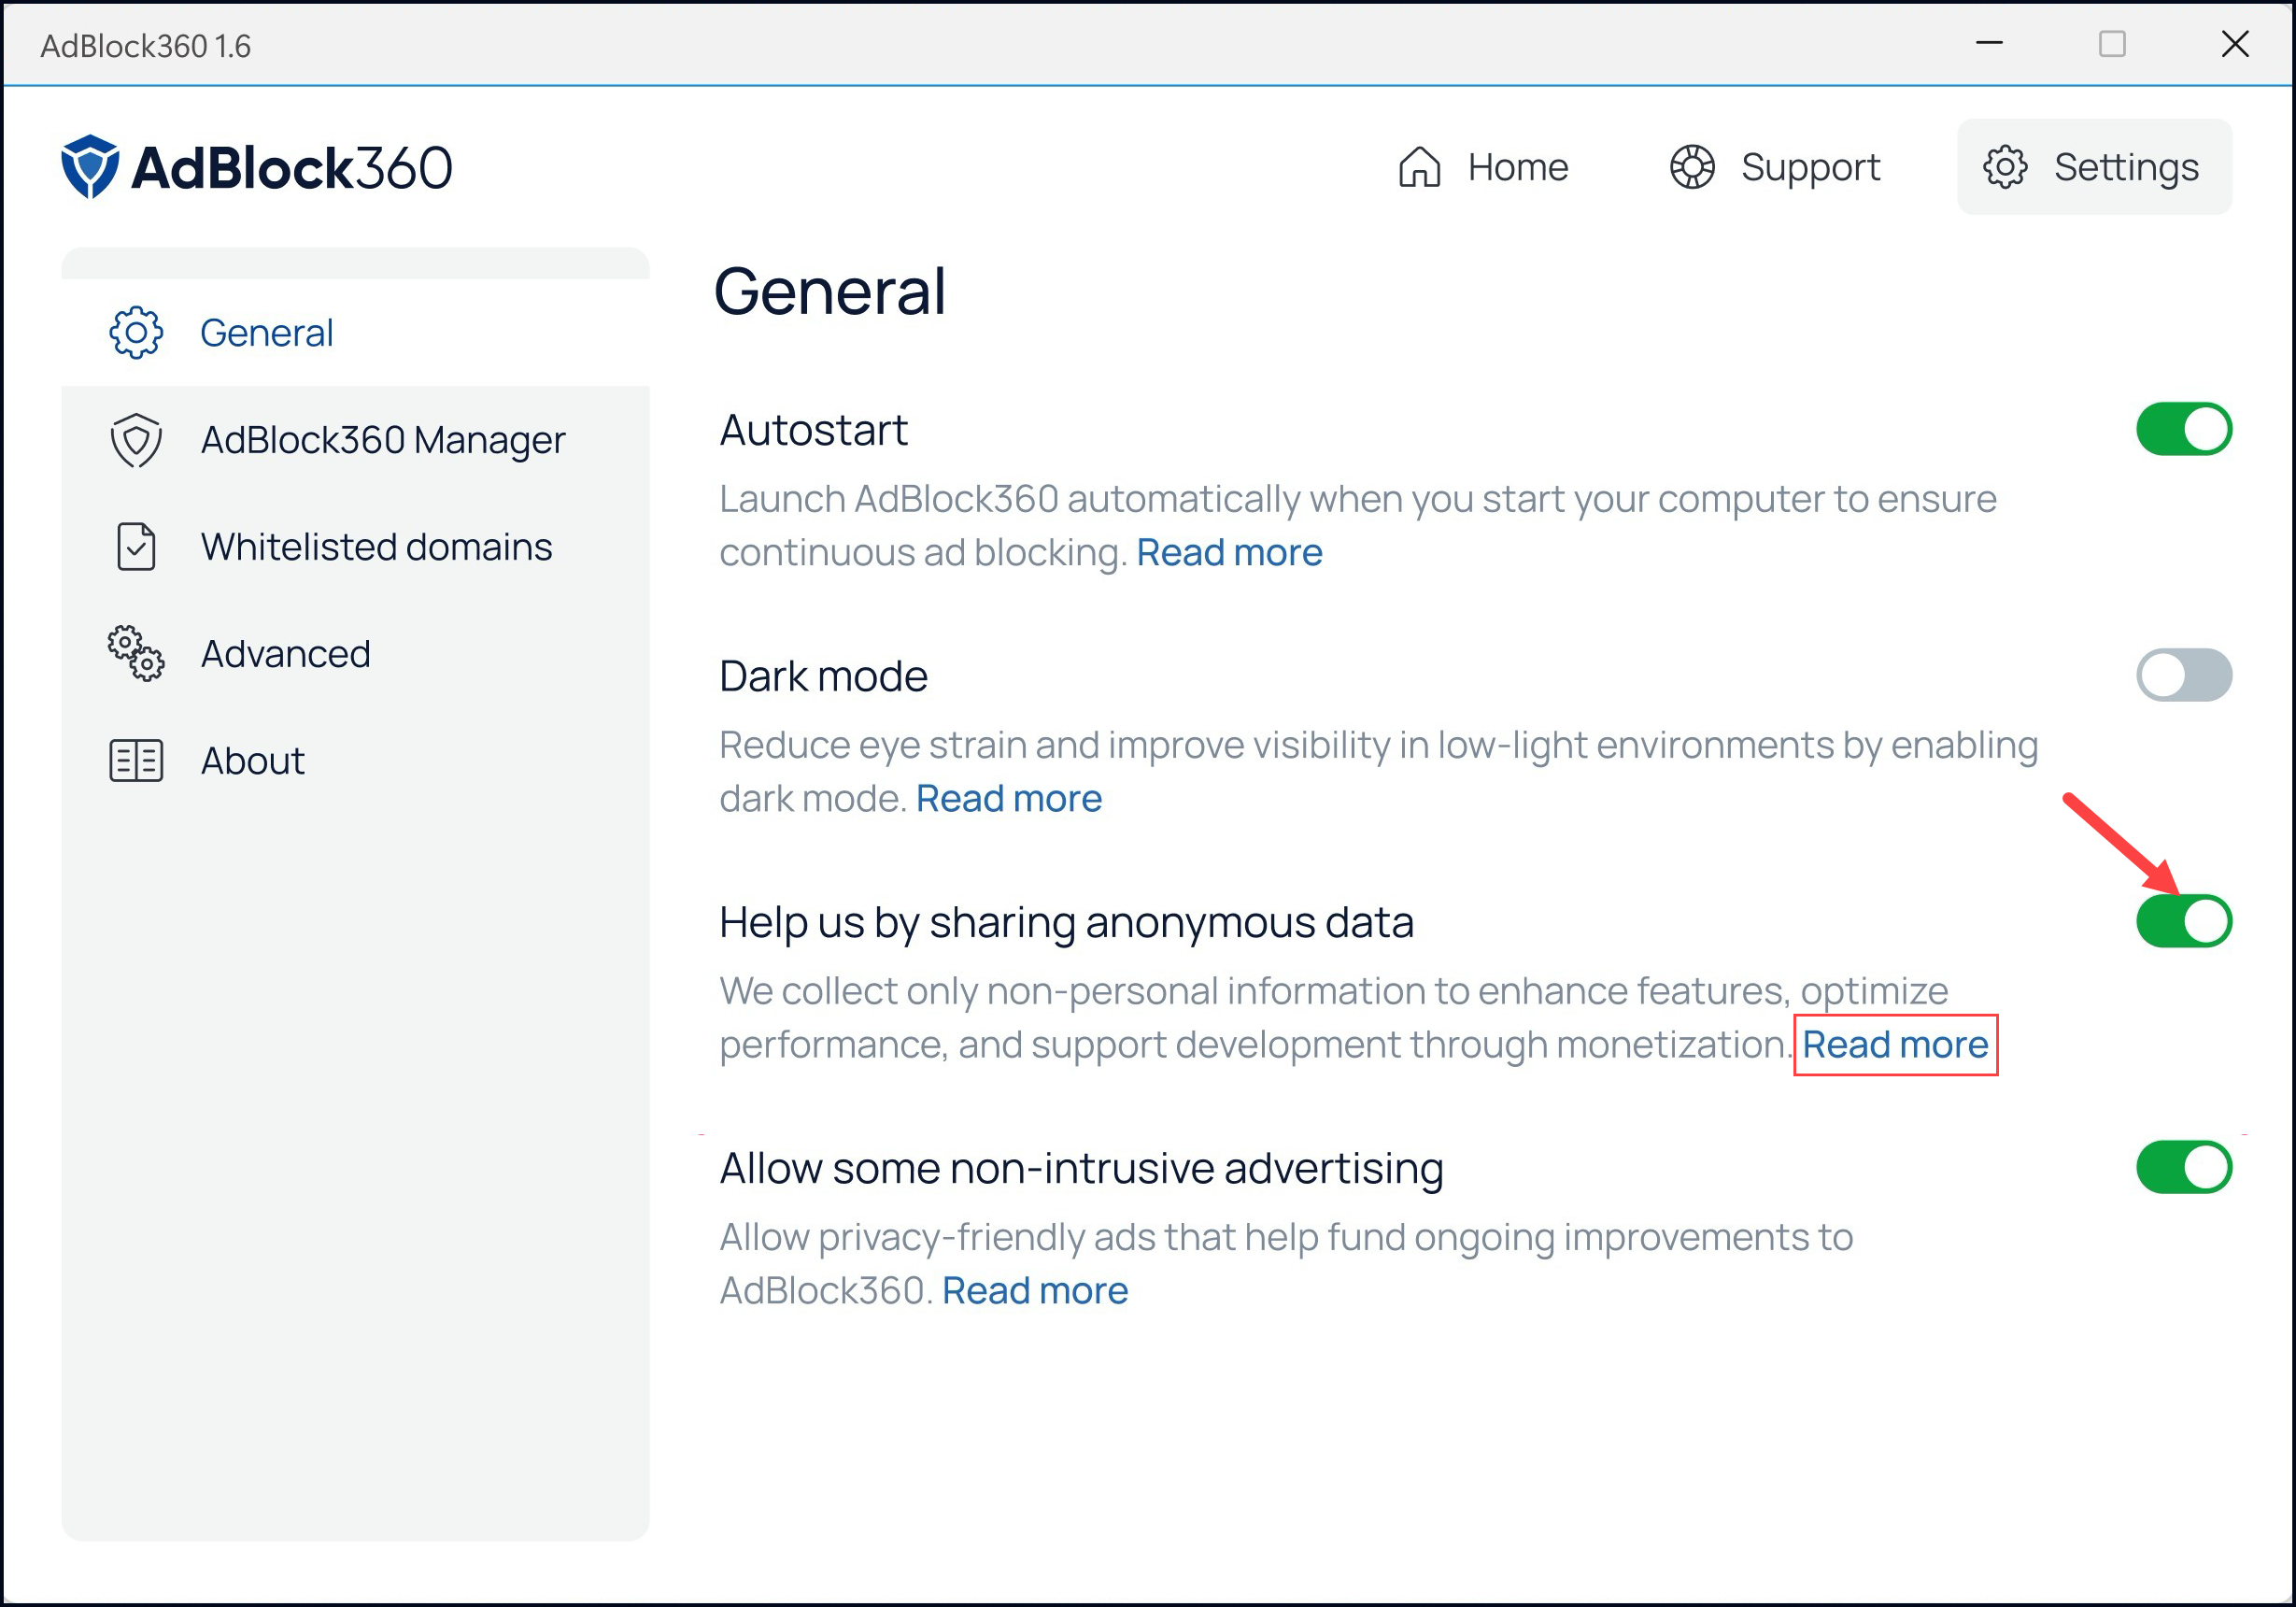Open Read more link about anonymous data

(1895, 1045)
